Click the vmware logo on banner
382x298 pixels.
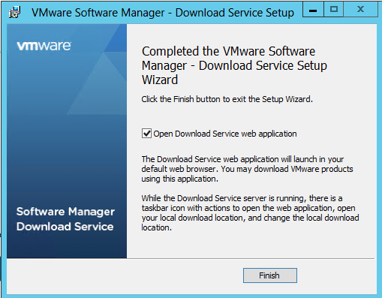(44, 46)
